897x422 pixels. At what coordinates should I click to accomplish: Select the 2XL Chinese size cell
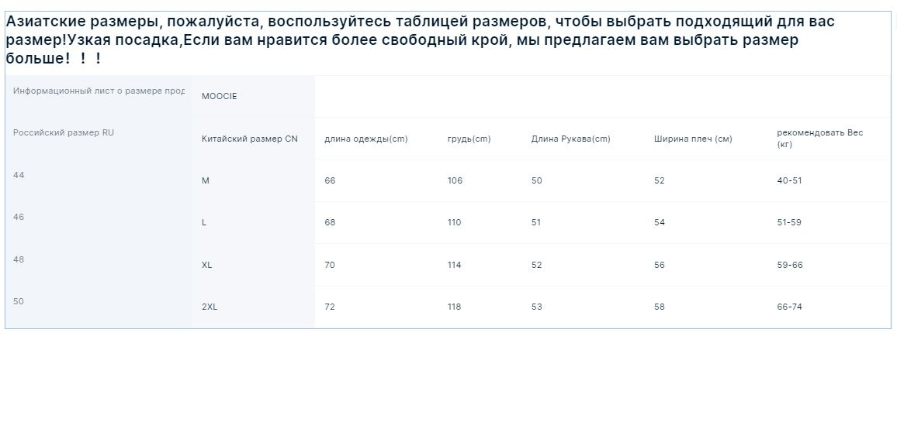[253, 307]
